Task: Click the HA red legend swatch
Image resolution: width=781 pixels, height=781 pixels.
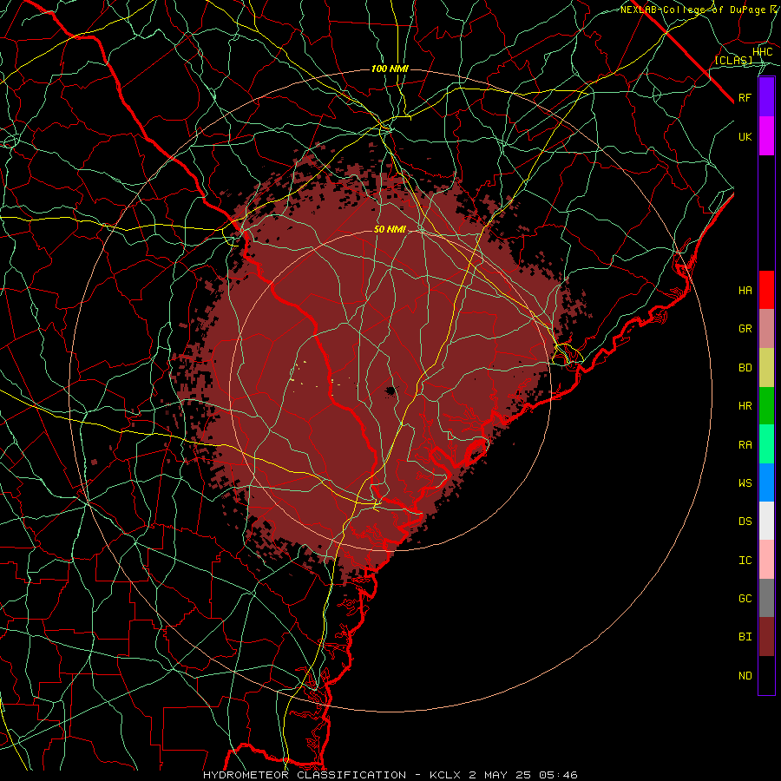Action: pos(766,290)
